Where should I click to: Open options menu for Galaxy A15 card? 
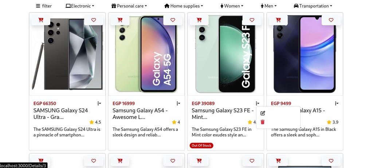tap(337, 103)
